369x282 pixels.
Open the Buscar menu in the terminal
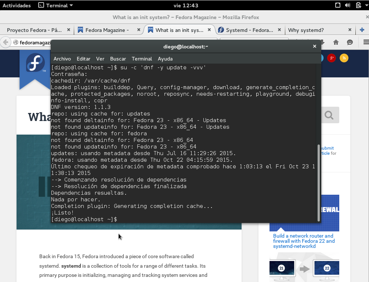[118, 59]
